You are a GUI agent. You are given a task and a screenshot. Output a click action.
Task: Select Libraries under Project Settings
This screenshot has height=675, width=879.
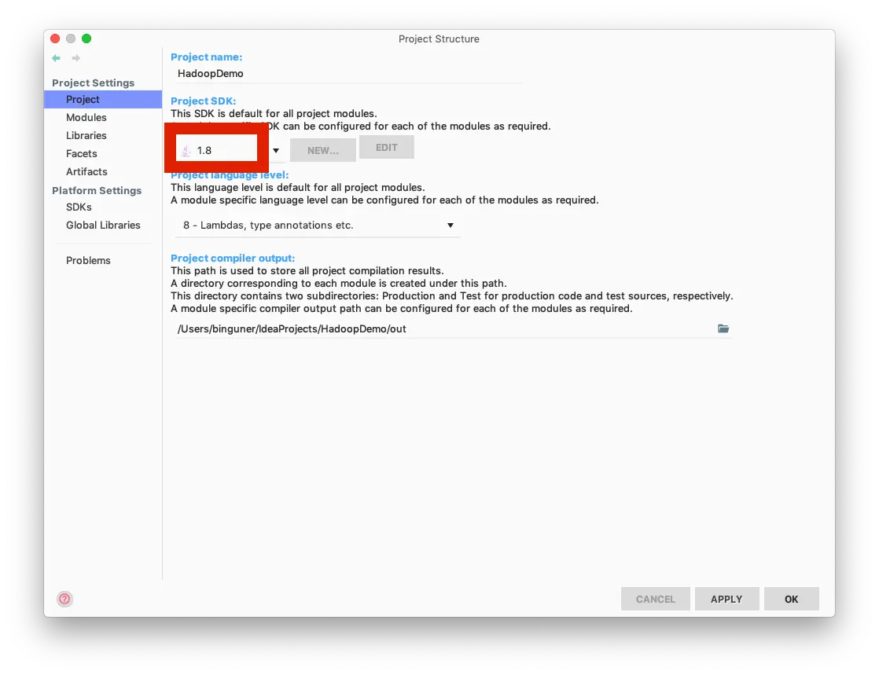coord(86,135)
